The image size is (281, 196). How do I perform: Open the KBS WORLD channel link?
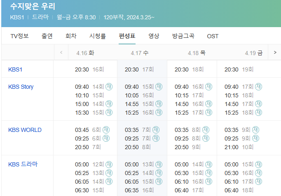coord(25,130)
